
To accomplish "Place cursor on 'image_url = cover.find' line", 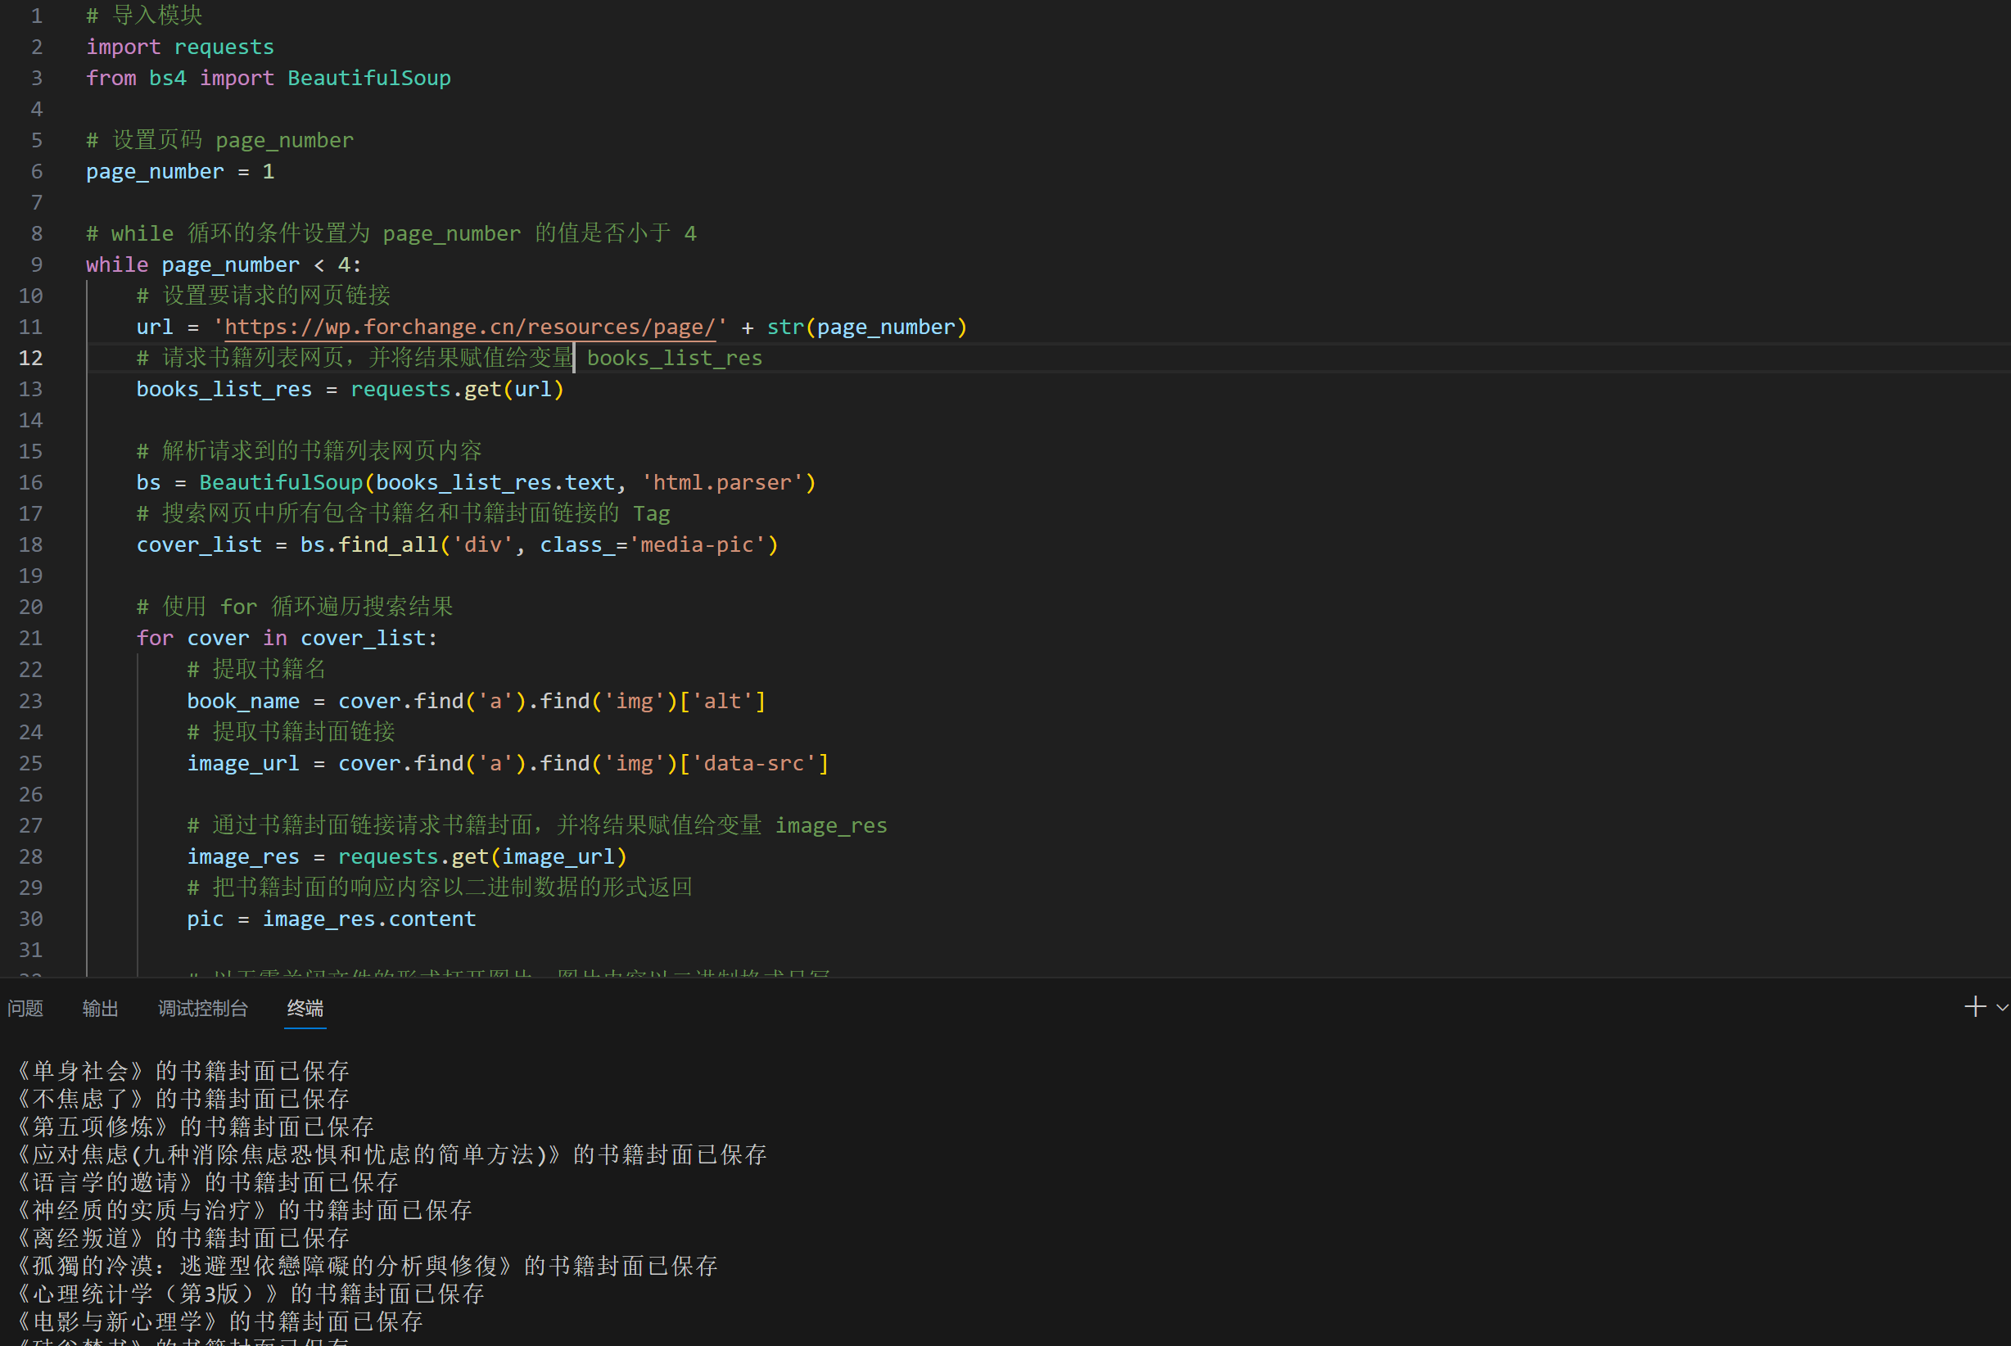I will [x=508, y=764].
